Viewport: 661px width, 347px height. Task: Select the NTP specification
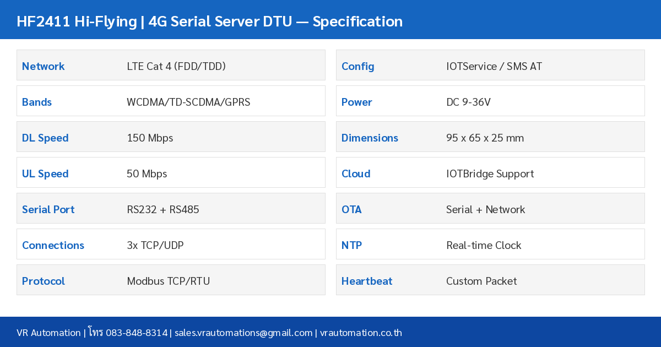(x=351, y=245)
